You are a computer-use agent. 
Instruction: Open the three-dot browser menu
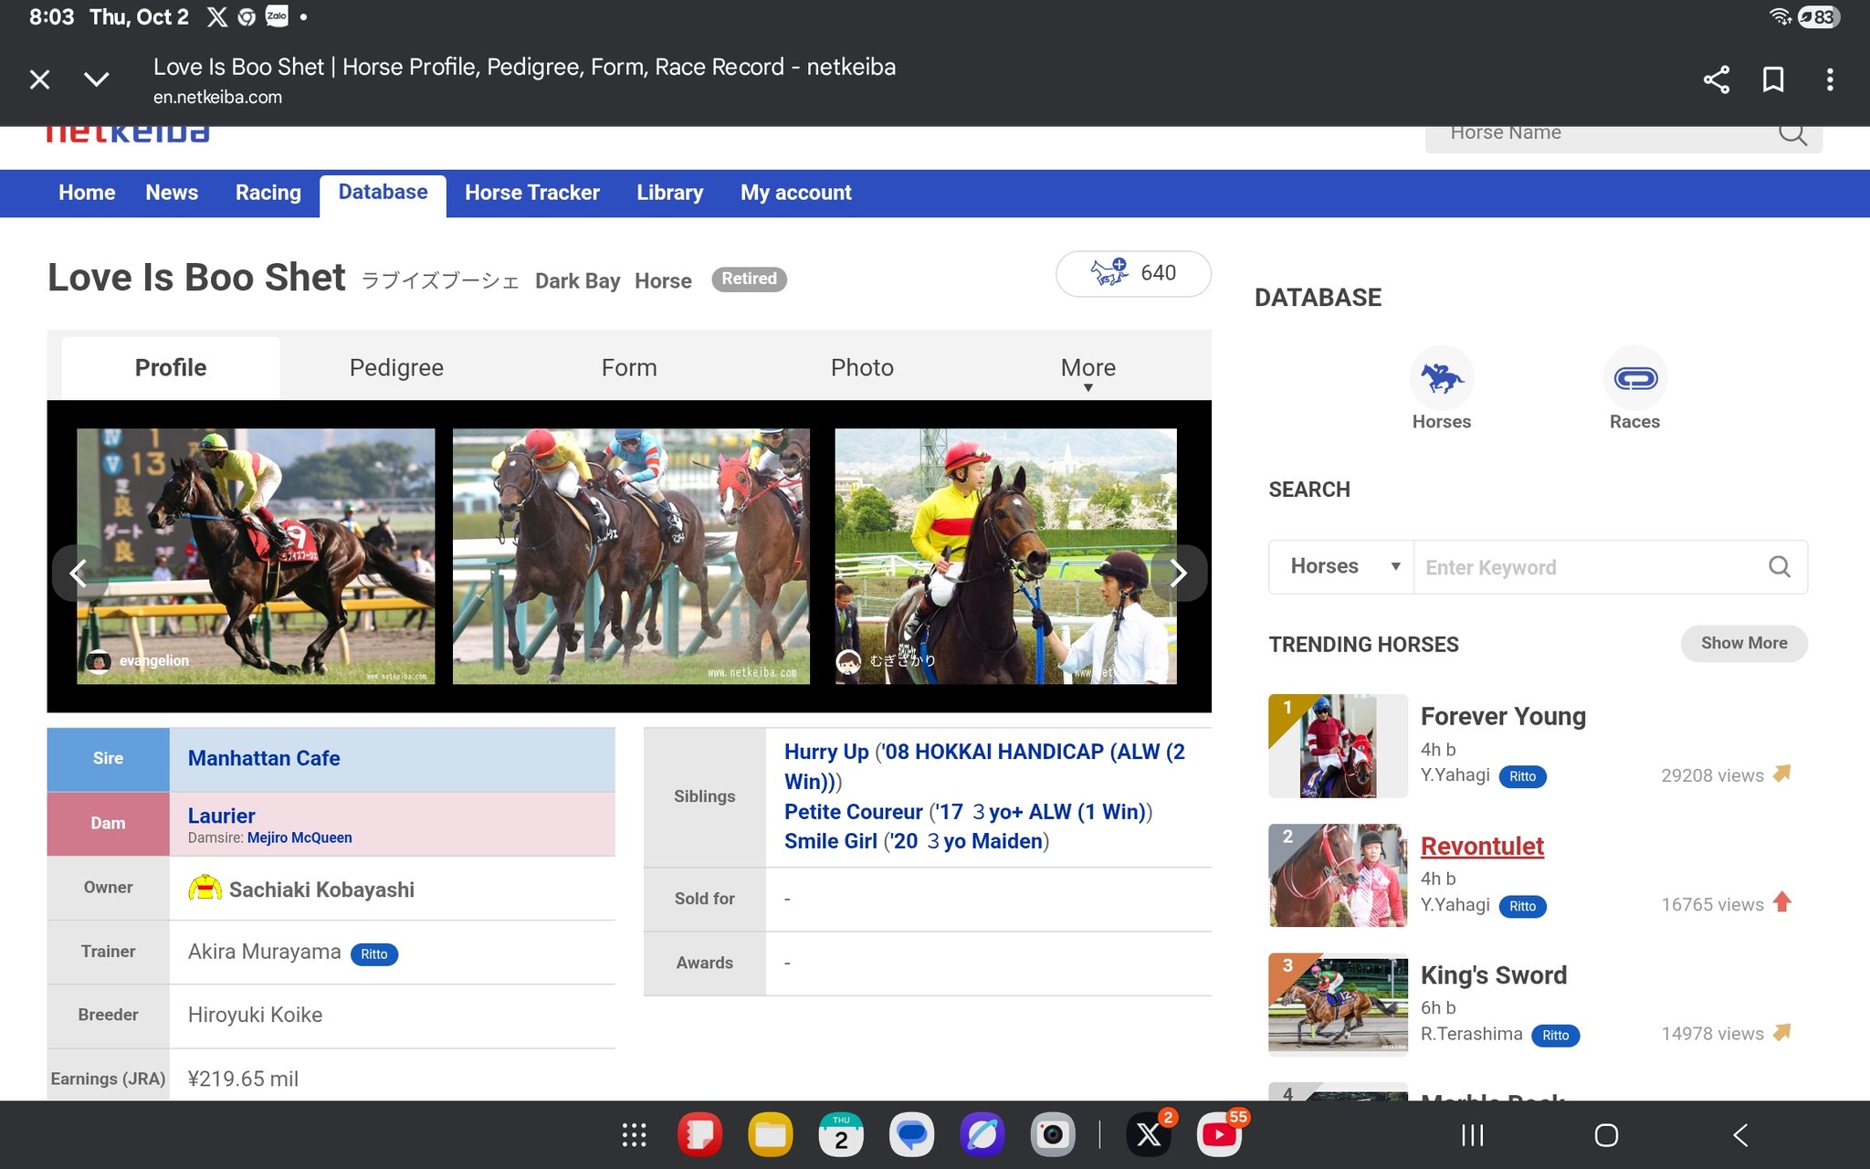(1829, 79)
